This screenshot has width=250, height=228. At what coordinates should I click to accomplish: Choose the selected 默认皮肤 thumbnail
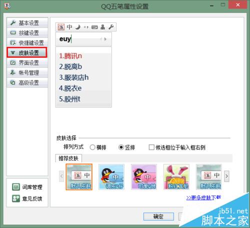tap(79, 177)
